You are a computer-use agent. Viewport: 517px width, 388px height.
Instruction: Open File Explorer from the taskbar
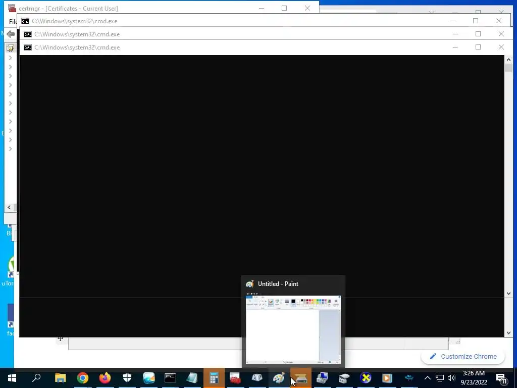coord(61,378)
